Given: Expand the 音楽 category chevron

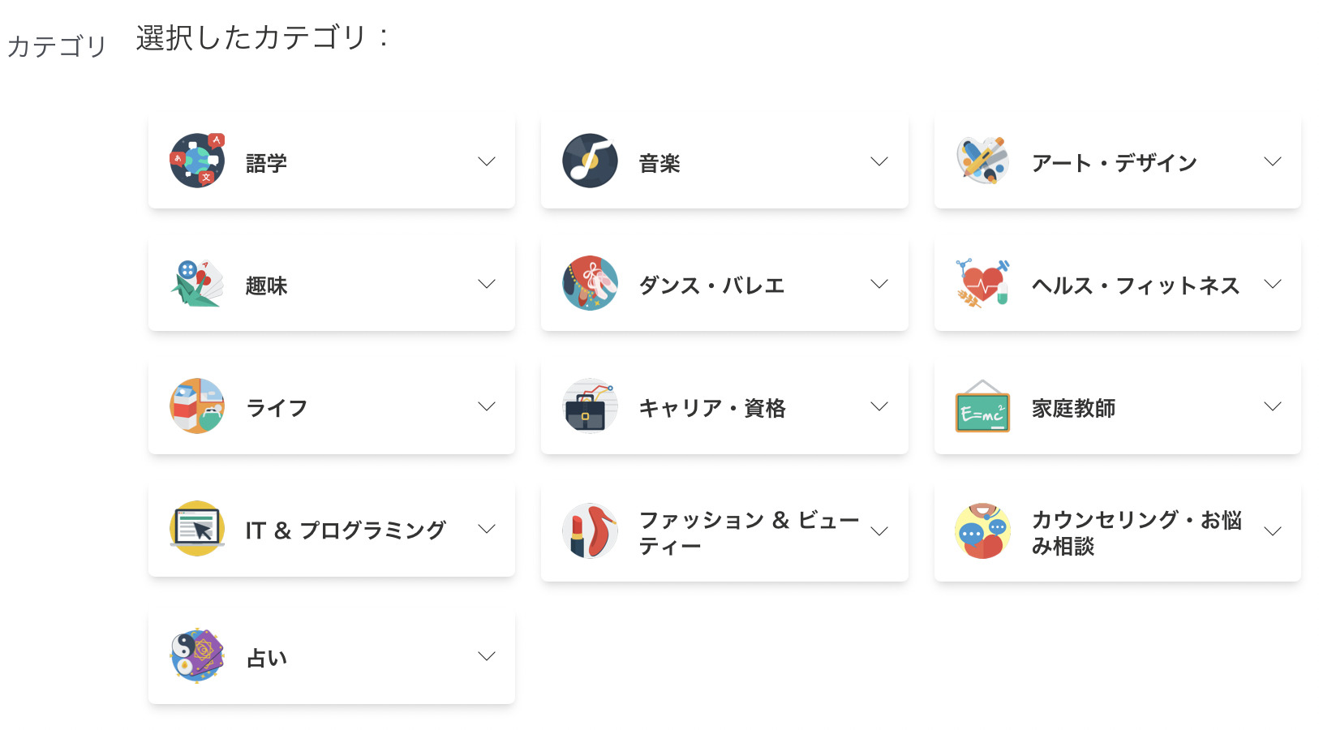Looking at the screenshot, I should [879, 161].
